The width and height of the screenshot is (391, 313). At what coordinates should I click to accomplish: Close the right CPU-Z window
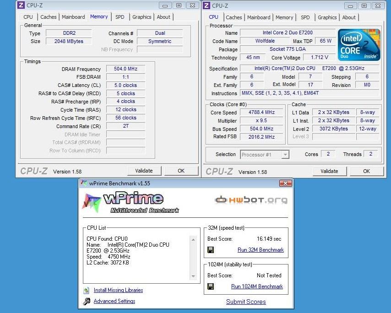point(378,5)
